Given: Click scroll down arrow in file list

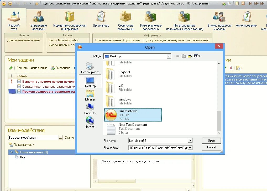Looking at the screenshot, I should tap(219, 133).
